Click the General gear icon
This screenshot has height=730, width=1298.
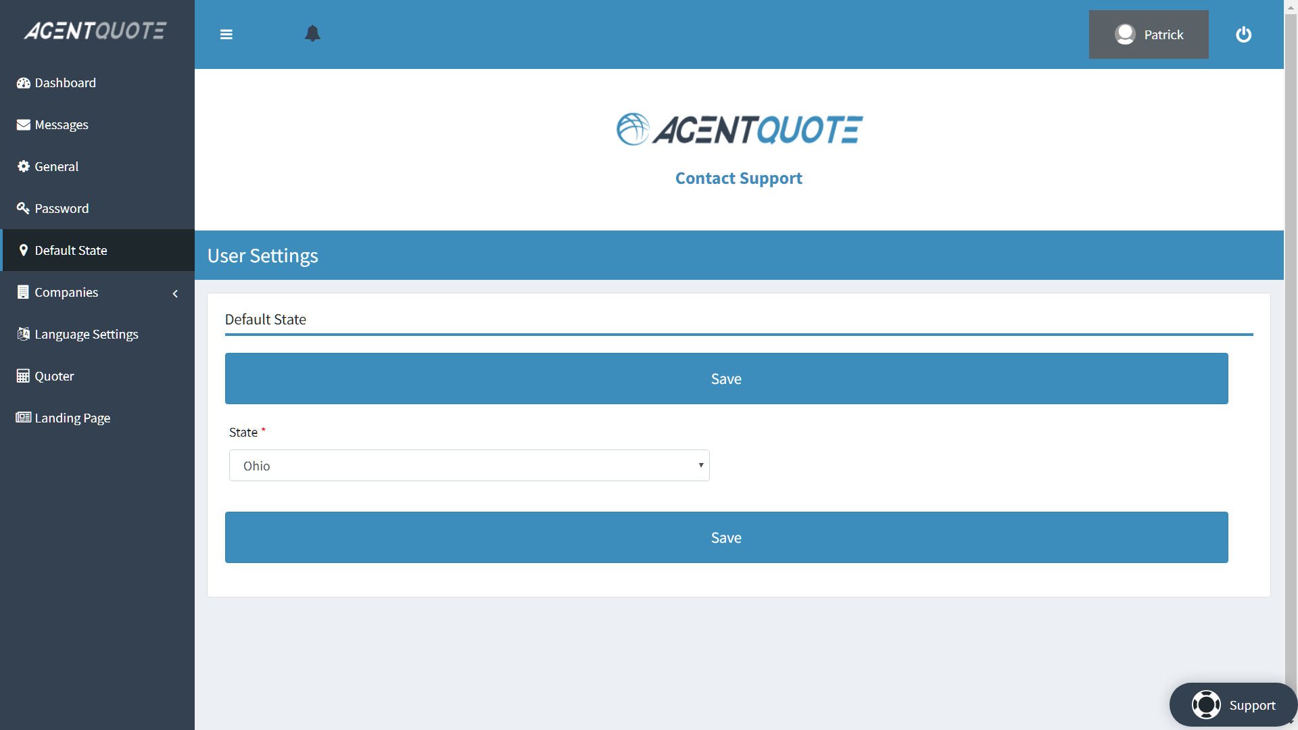click(24, 166)
